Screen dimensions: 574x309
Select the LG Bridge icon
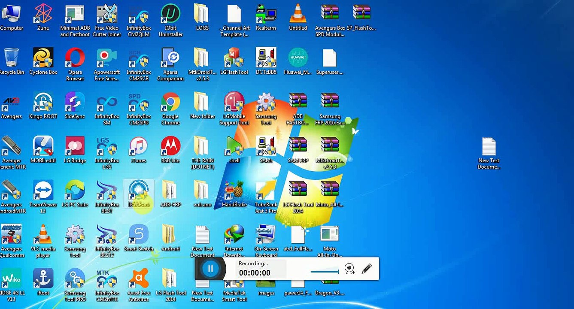(75, 150)
